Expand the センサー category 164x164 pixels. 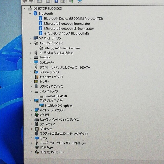(31, 82)
